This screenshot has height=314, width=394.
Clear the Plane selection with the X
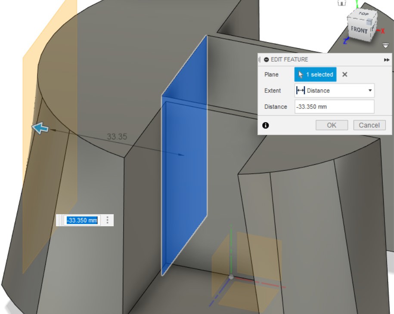pos(344,74)
